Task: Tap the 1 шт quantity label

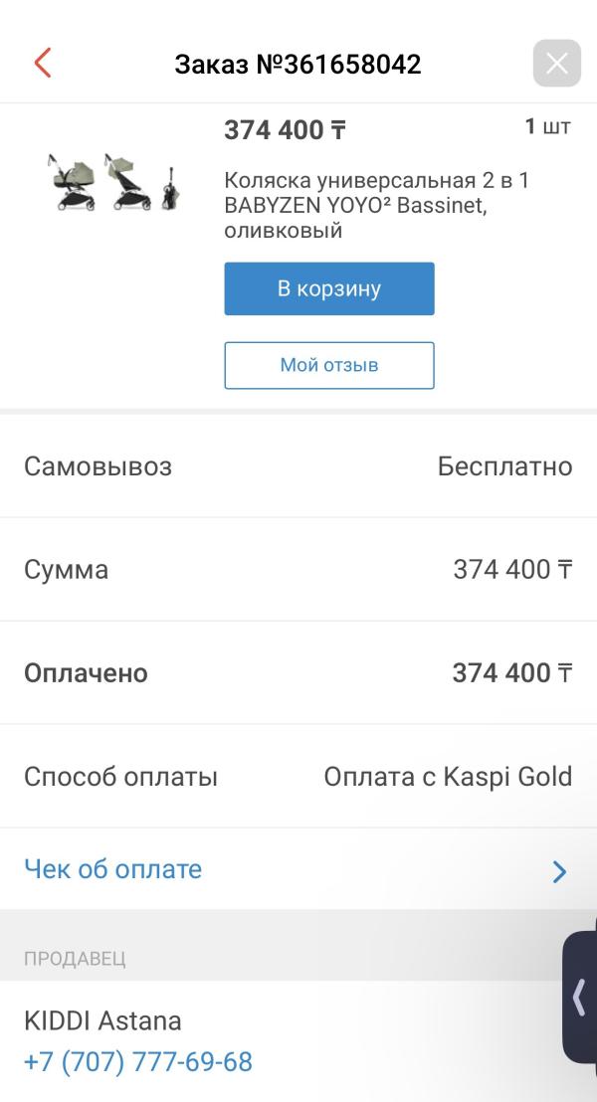Action: [x=548, y=127]
